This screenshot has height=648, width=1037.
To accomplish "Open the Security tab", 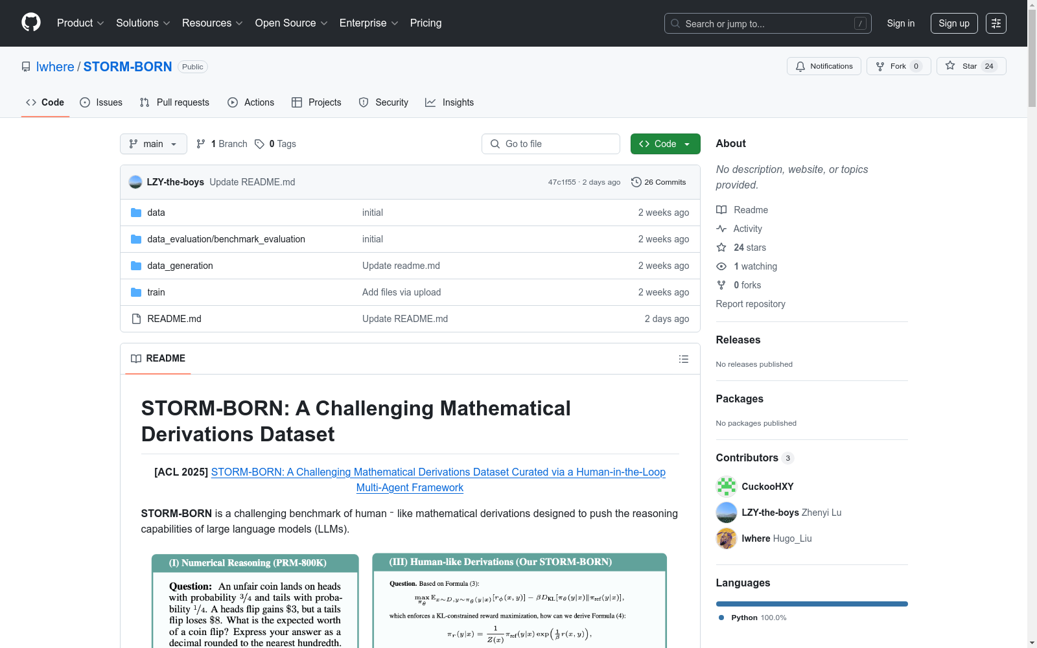I will [384, 102].
